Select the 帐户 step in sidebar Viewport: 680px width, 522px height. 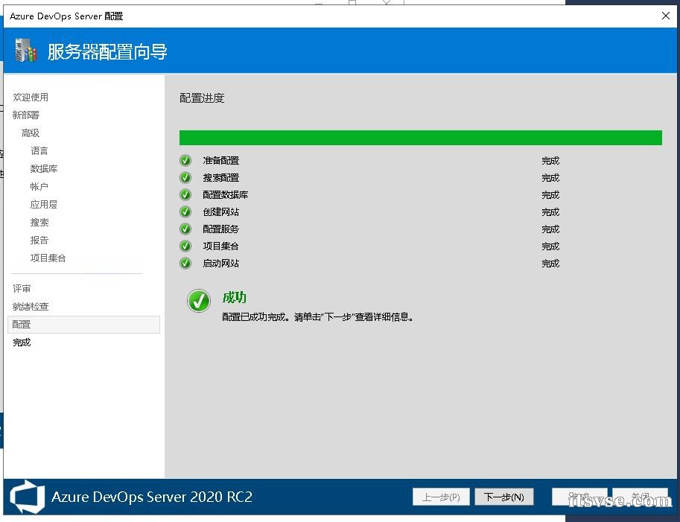39,186
